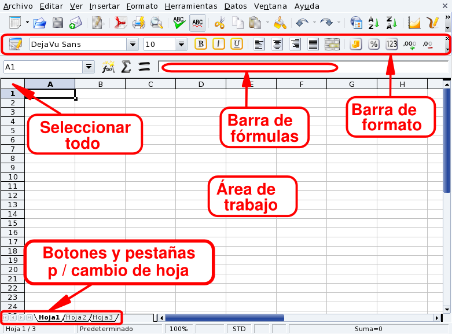Open Paste options dropdown arrow
Image resolution: width=452 pixels, height=334 pixels.
point(267,22)
